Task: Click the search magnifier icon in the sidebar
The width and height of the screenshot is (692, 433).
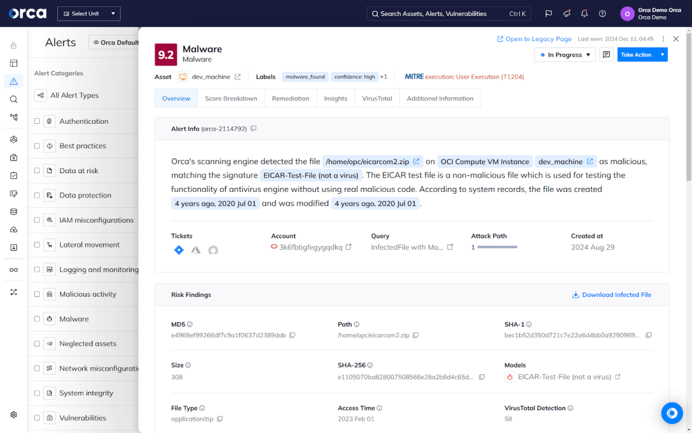Action: 13,99
